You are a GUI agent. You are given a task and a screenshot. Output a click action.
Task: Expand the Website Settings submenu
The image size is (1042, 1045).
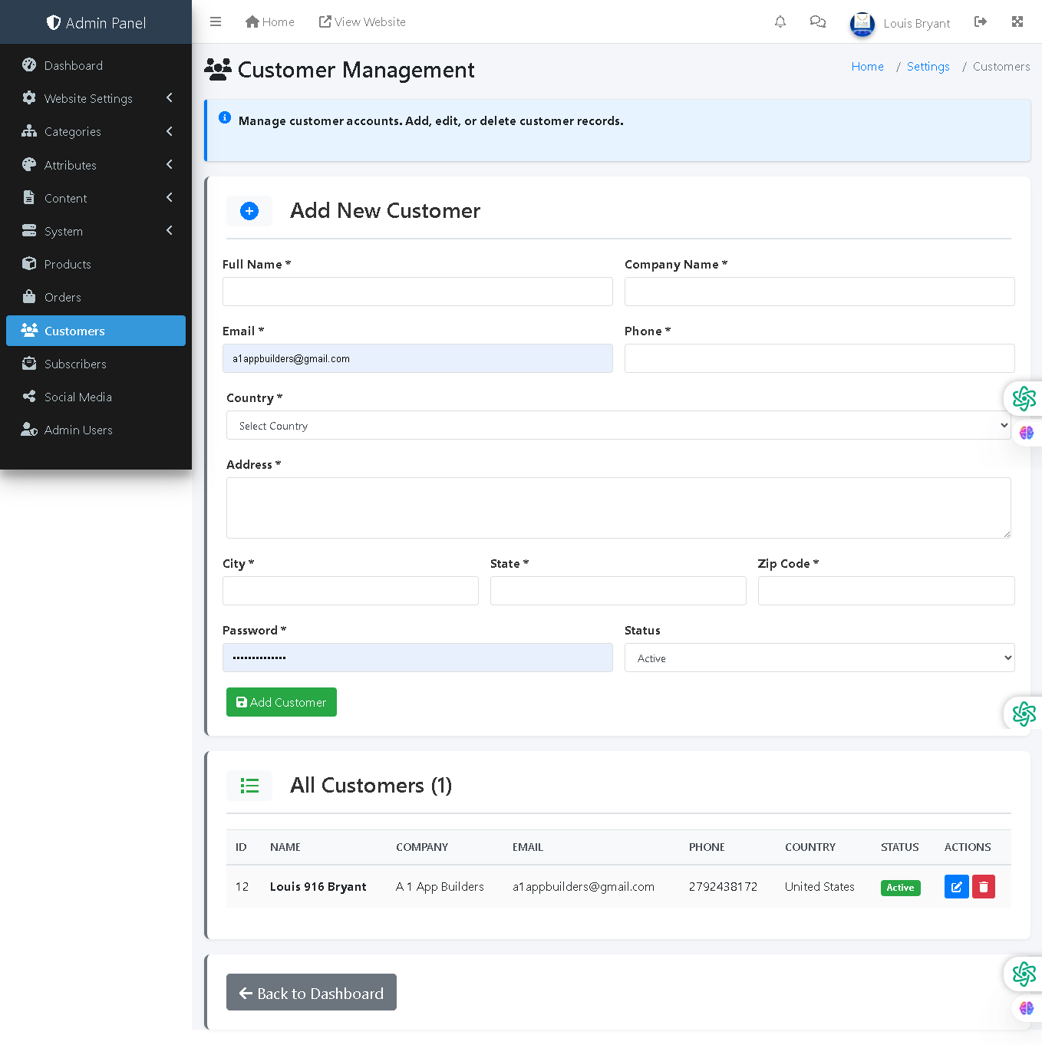(96, 98)
